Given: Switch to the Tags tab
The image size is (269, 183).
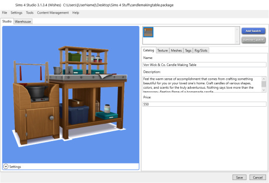Looking at the screenshot, I should (188, 50).
